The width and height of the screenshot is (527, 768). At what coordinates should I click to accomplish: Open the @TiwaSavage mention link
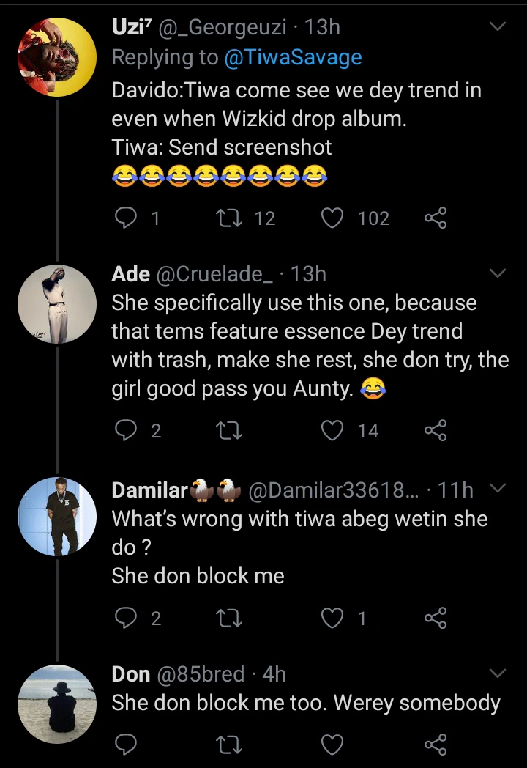pos(293,57)
